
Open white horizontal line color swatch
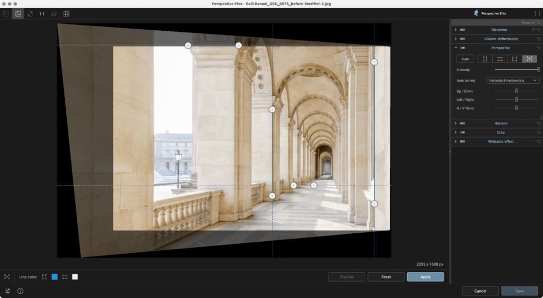pos(75,277)
